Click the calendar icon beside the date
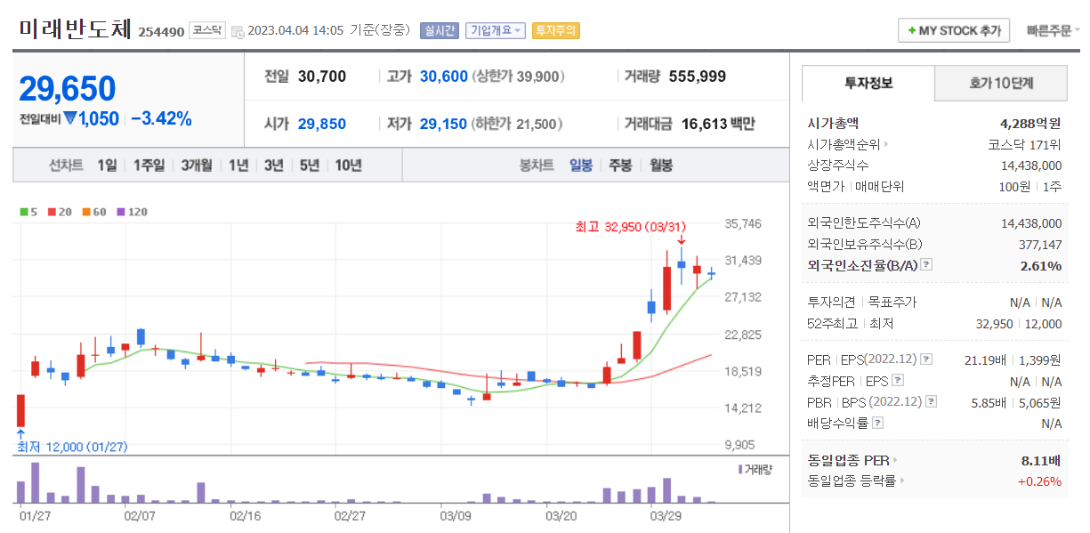Viewport: 1090px width, 533px height. (238, 31)
